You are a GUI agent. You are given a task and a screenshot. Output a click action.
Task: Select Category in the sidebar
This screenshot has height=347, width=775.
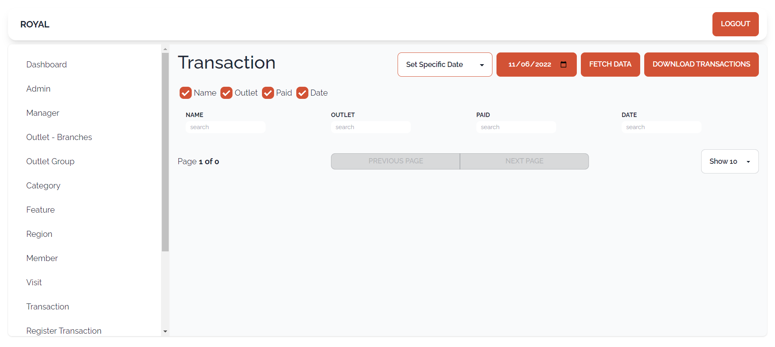click(43, 186)
